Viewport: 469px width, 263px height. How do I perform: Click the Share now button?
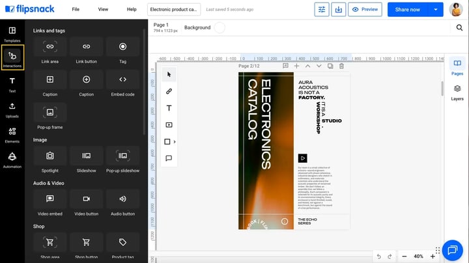pos(407,10)
